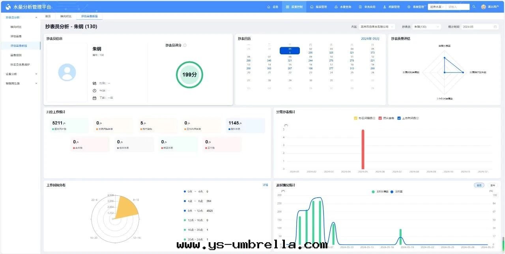Open 报表管理 from the top navigation

point(318,7)
